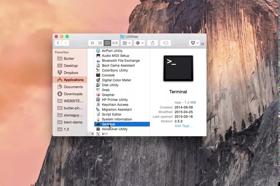
Task: Open Downloads in the sidebar
Action: 70,94
